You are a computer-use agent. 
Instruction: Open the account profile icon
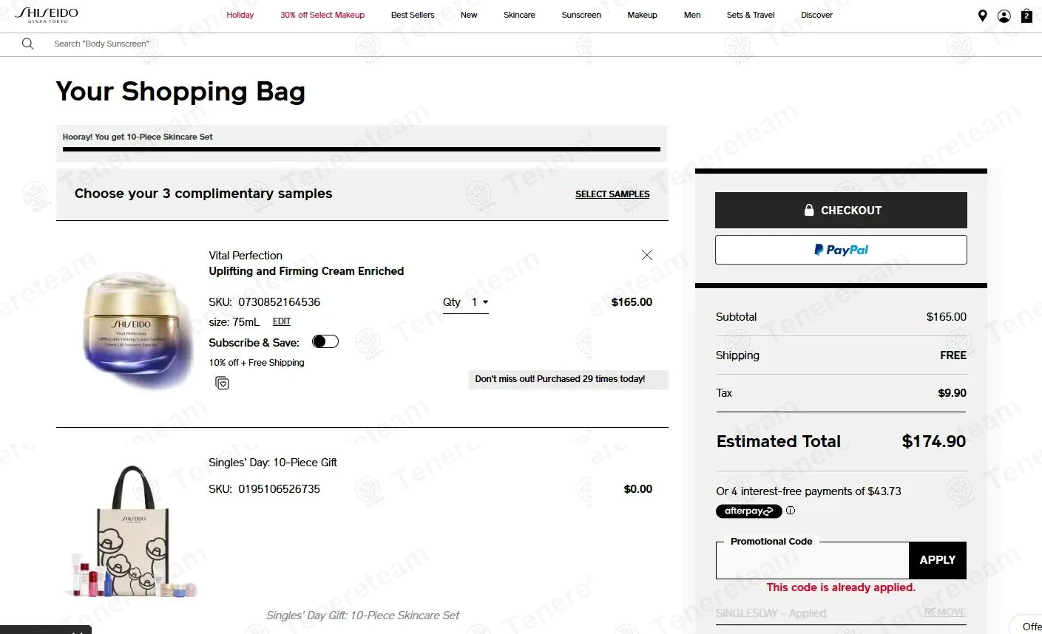click(x=1004, y=16)
